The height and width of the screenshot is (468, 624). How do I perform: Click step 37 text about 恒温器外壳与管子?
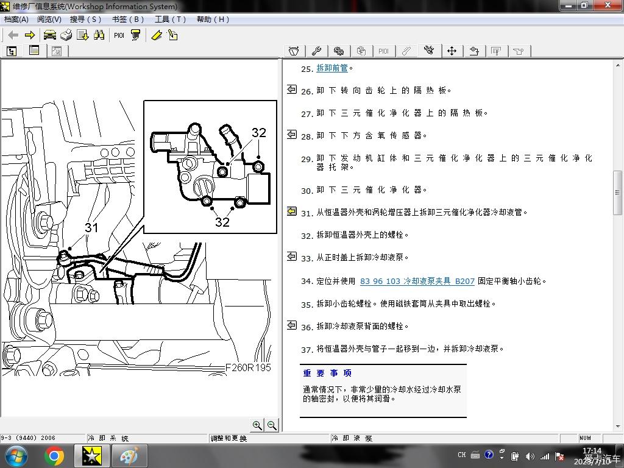(x=410, y=349)
